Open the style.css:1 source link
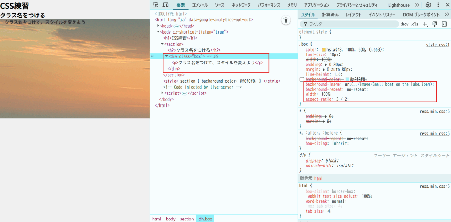Image resolution: width=451 pixels, height=222 pixels. [437, 45]
